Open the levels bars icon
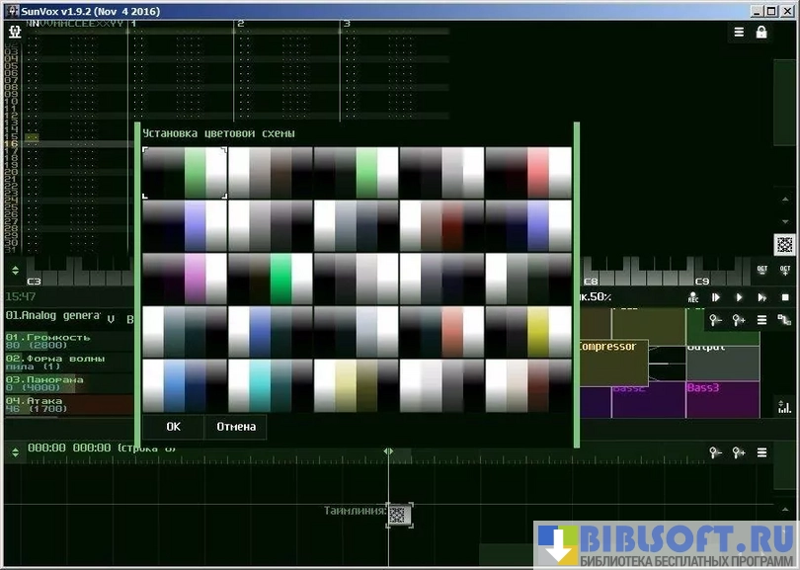Screen dimensions: 800x570 (785, 406)
